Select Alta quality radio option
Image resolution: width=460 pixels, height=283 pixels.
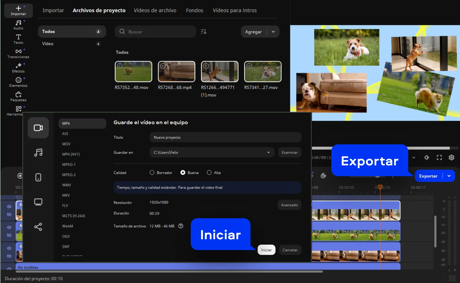click(x=209, y=173)
